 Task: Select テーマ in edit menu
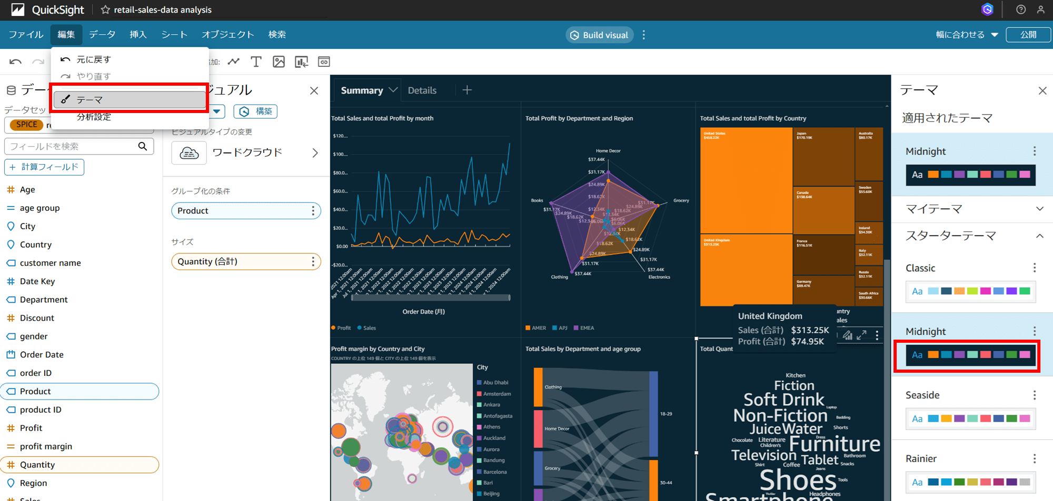(x=130, y=99)
